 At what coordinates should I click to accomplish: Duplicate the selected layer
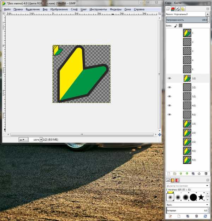tap(193, 174)
